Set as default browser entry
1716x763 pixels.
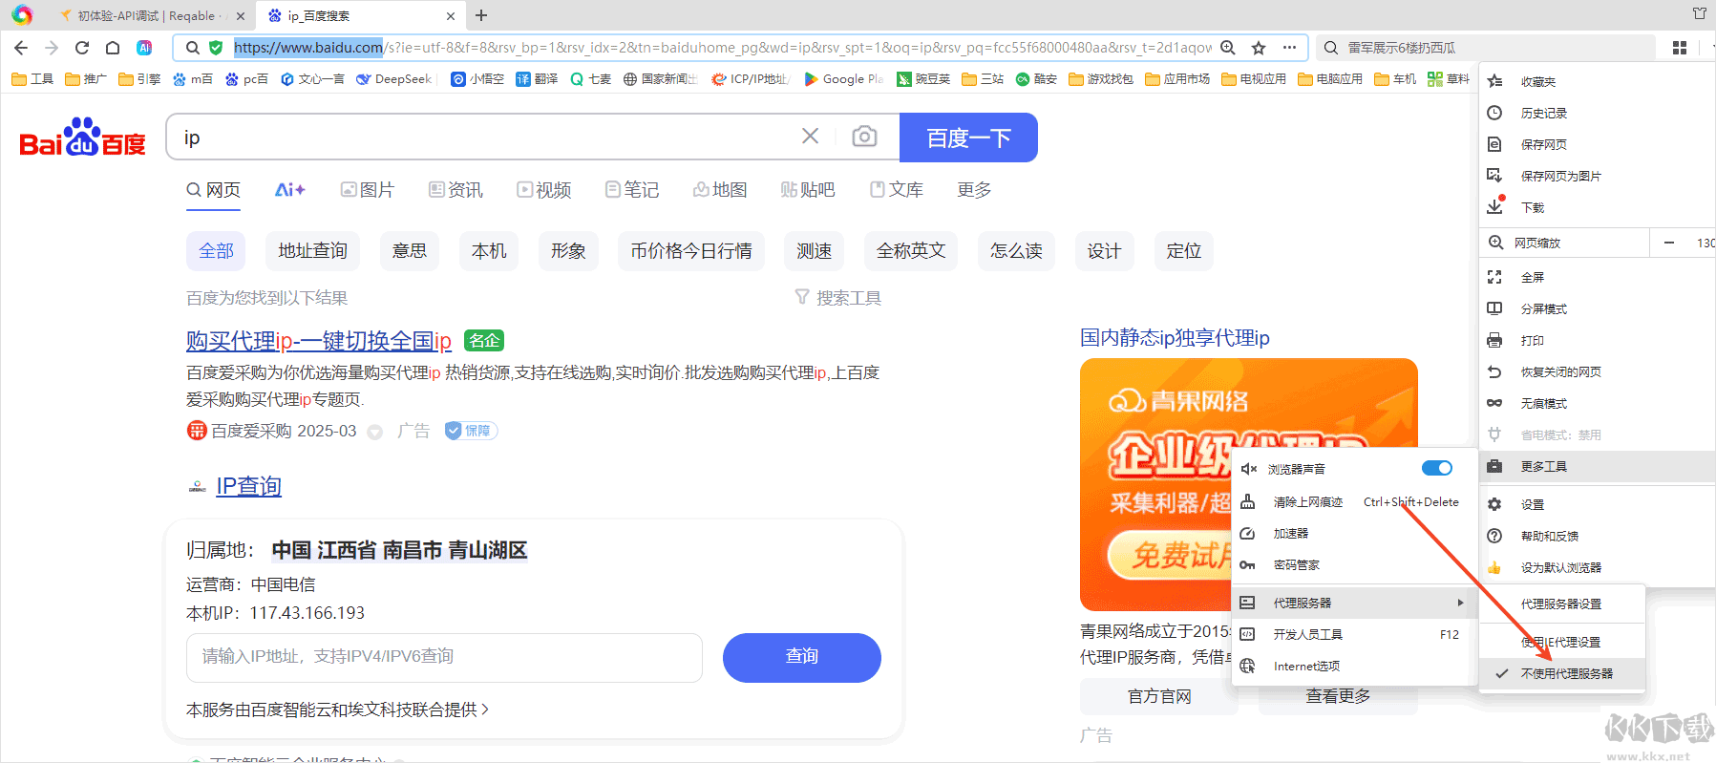pyautogui.click(x=1598, y=568)
